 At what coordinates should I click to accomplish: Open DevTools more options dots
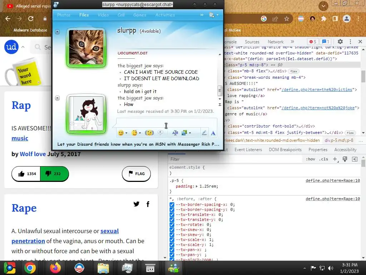click(x=350, y=42)
